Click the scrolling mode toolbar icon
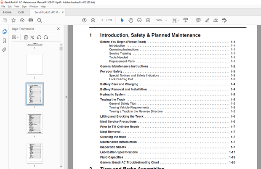 [x=186, y=20]
